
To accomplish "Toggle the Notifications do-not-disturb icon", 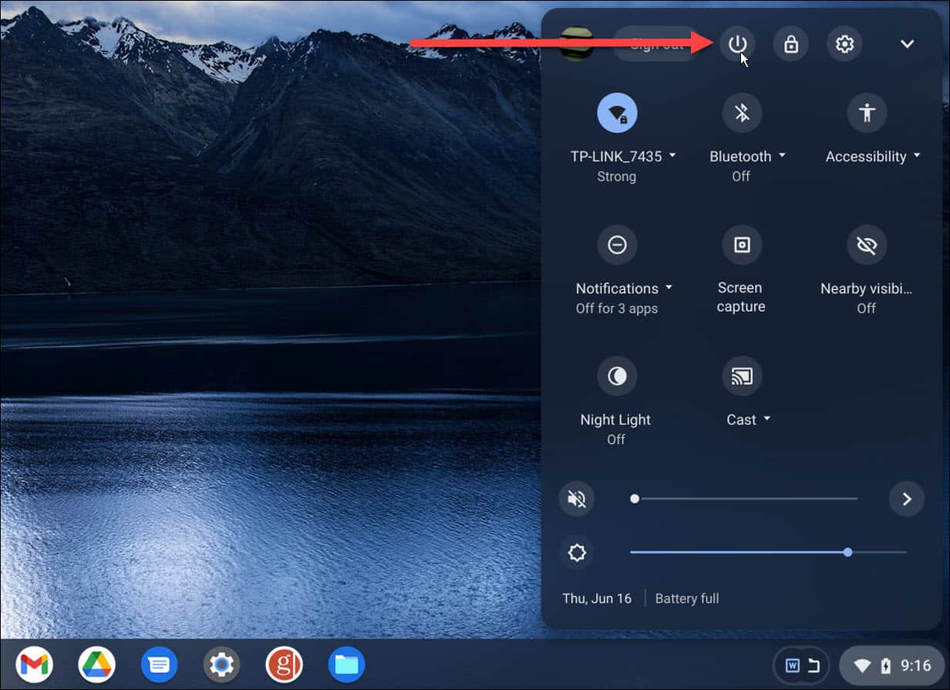I will 617,245.
